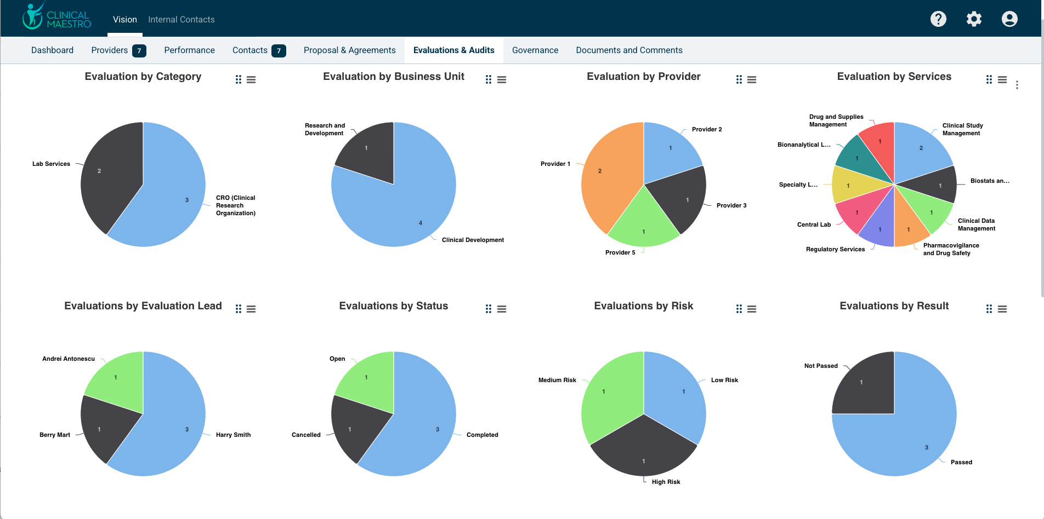Image resolution: width=1044 pixels, height=519 pixels.
Task: Open the user account profile icon
Action: tap(1009, 19)
